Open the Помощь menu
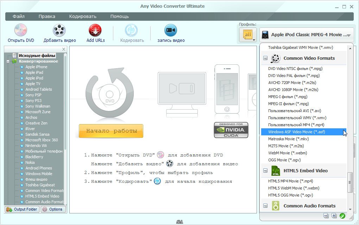The image size is (359, 225). tap(120, 17)
